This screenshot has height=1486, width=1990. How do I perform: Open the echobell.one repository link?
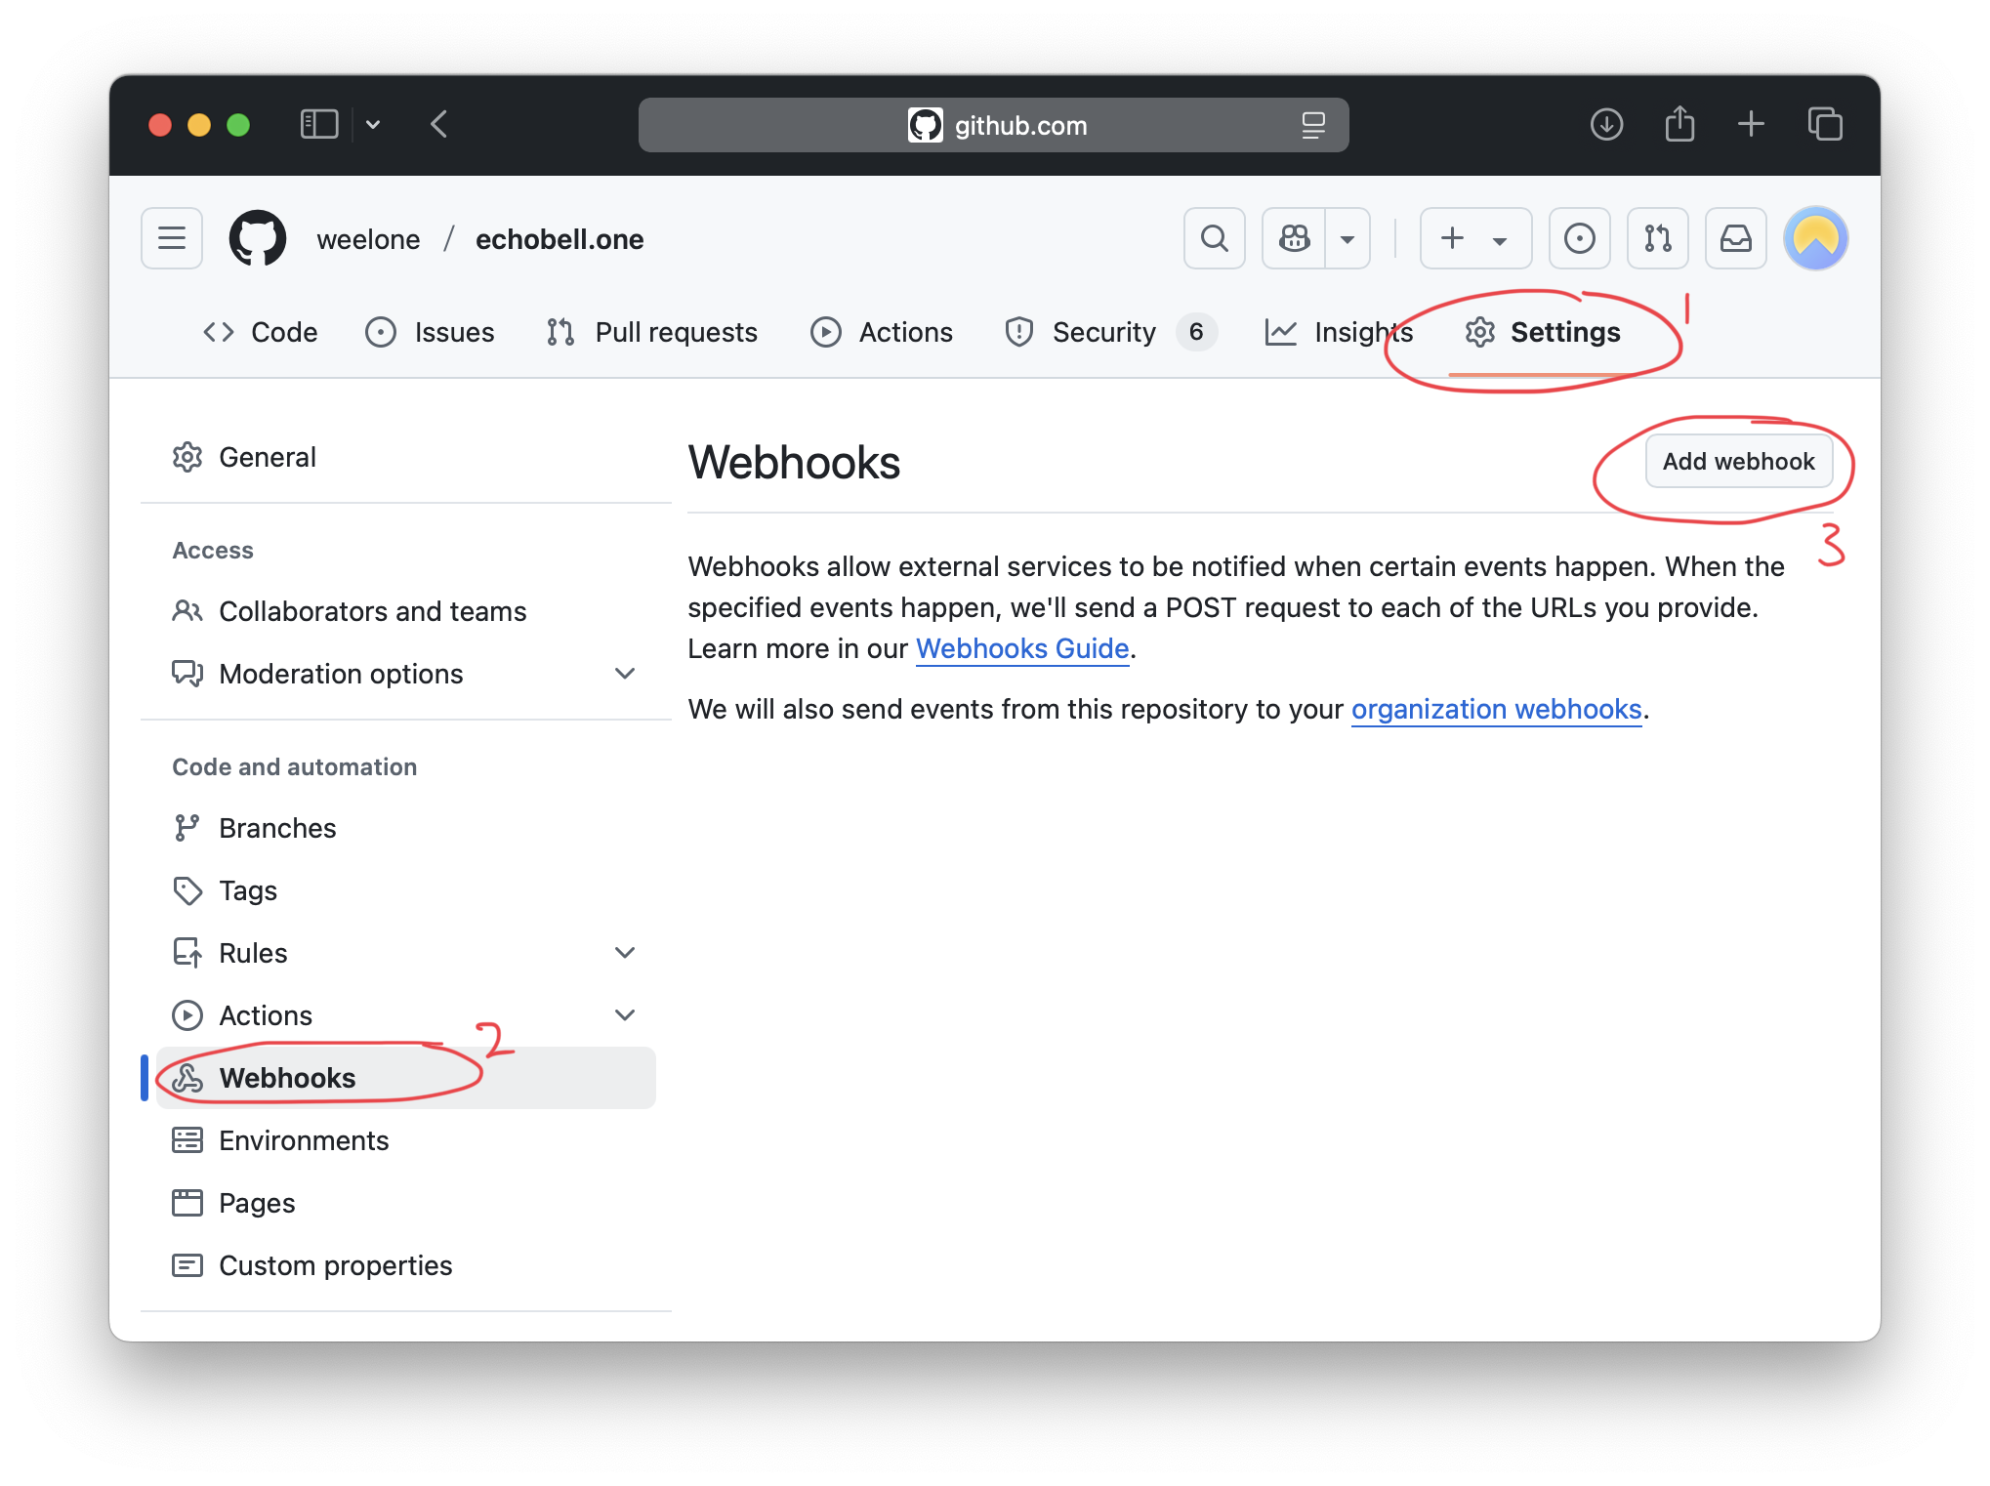click(560, 239)
